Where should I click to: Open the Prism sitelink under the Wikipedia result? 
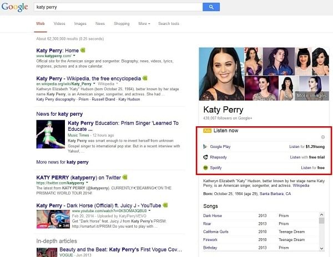pyautogui.click(x=83, y=99)
